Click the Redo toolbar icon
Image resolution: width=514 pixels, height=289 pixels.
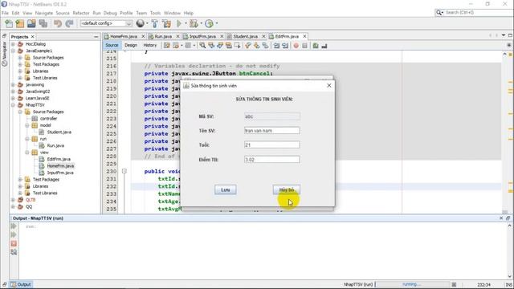[x=69, y=23]
